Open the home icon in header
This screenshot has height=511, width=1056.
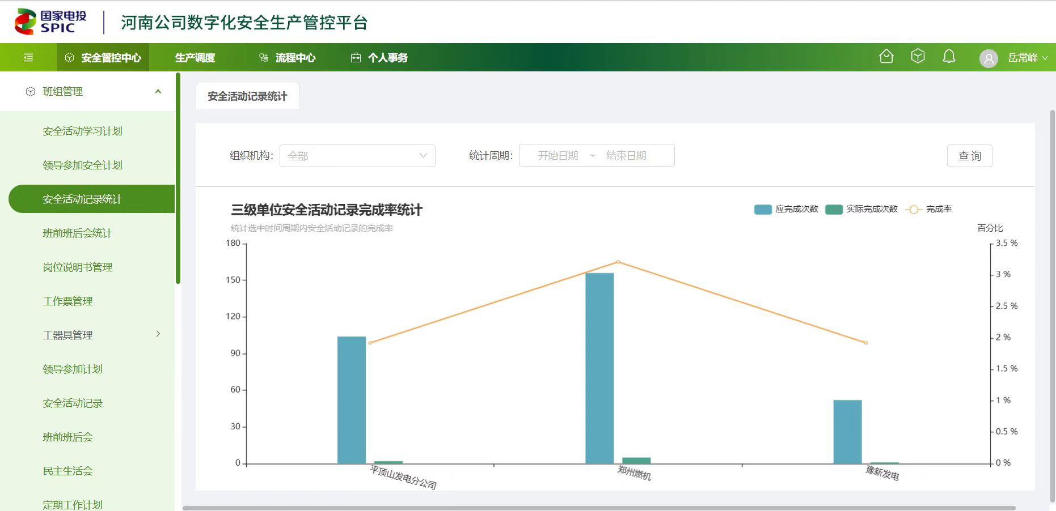886,56
